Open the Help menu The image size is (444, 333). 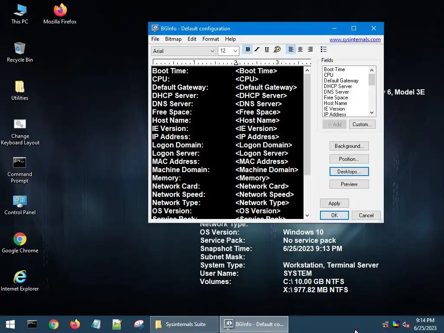coord(230,39)
